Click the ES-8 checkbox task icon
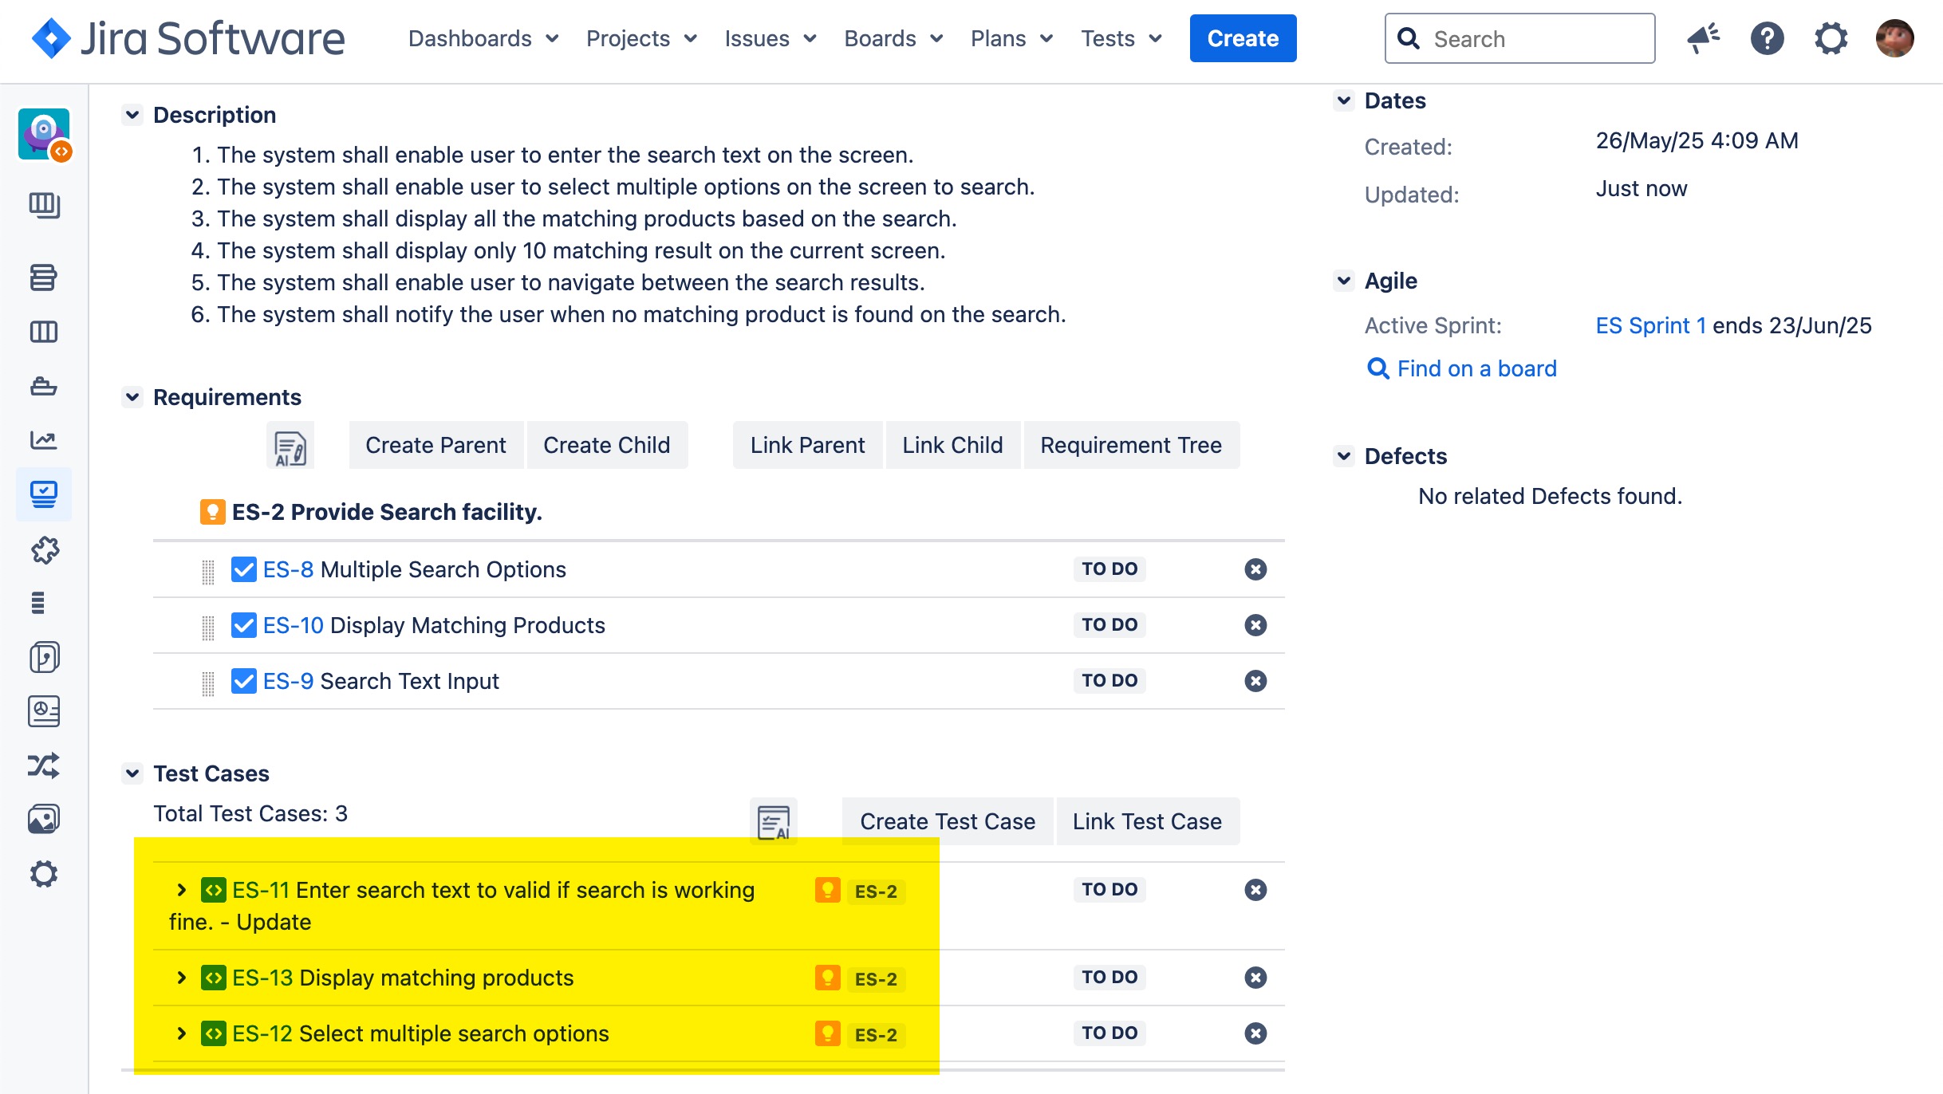Viewport: 1943px width, 1094px height. point(243,569)
